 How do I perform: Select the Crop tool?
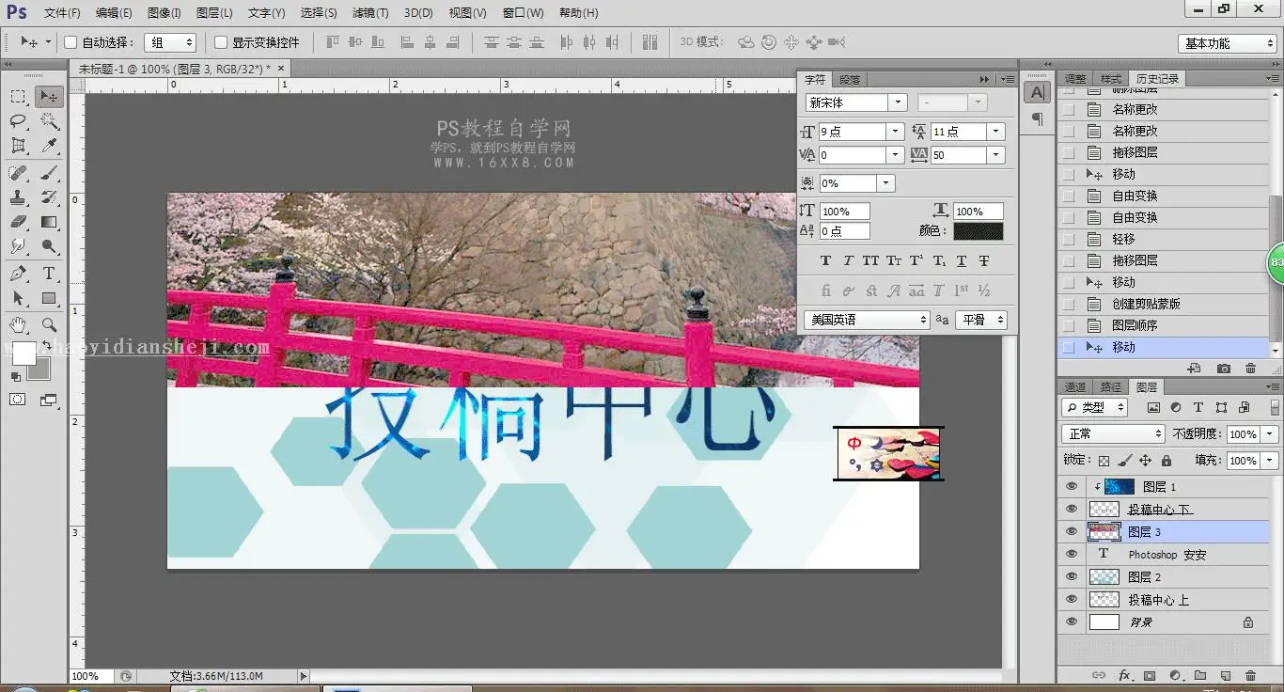pos(18,146)
